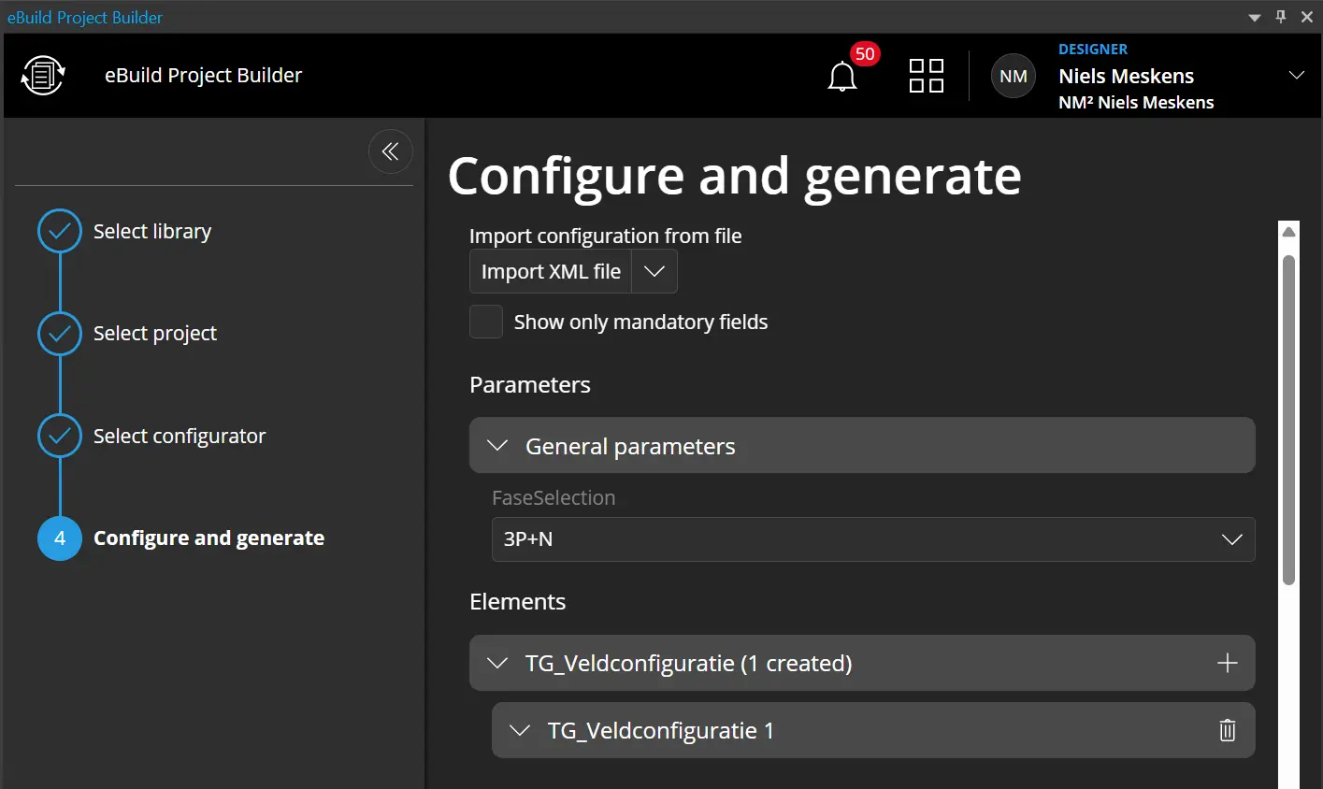Add a new TG_Veldconfiguratie element

pyautogui.click(x=1228, y=663)
